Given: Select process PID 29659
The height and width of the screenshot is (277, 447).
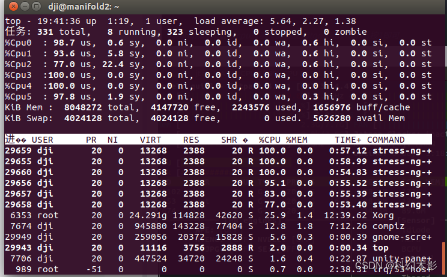Looking at the screenshot, I should coord(18,150).
